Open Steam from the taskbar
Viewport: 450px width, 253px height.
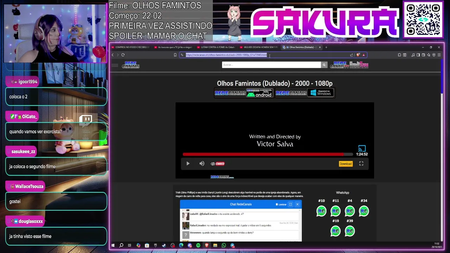coord(164,245)
